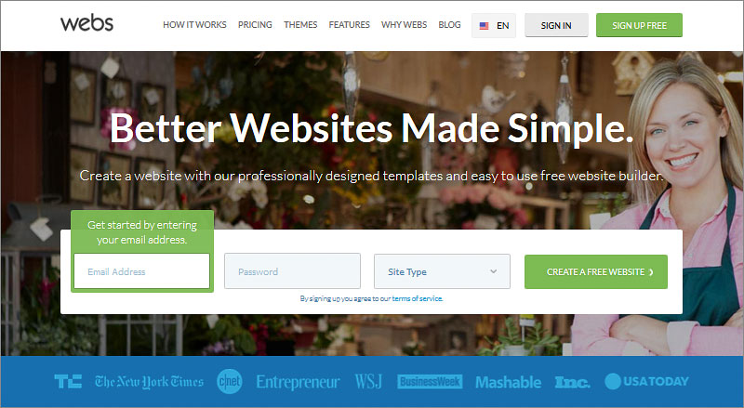Click the Mashable logo
This screenshot has width=744, height=408.
[x=508, y=382]
